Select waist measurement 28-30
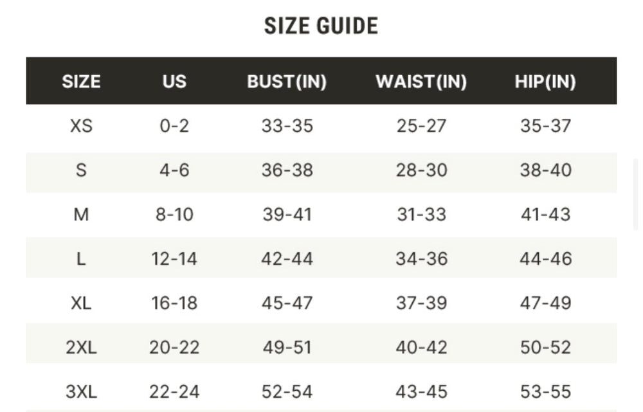Image resolution: width=643 pixels, height=412 pixels. [x=421, y=170]
